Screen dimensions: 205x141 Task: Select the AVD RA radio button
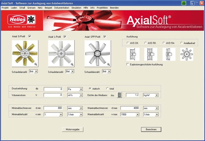tap(164, 43)
